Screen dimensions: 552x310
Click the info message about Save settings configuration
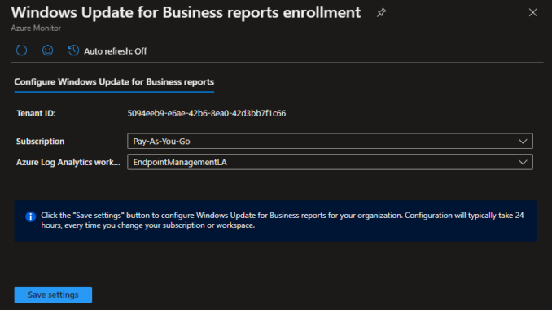pos(283,220)
